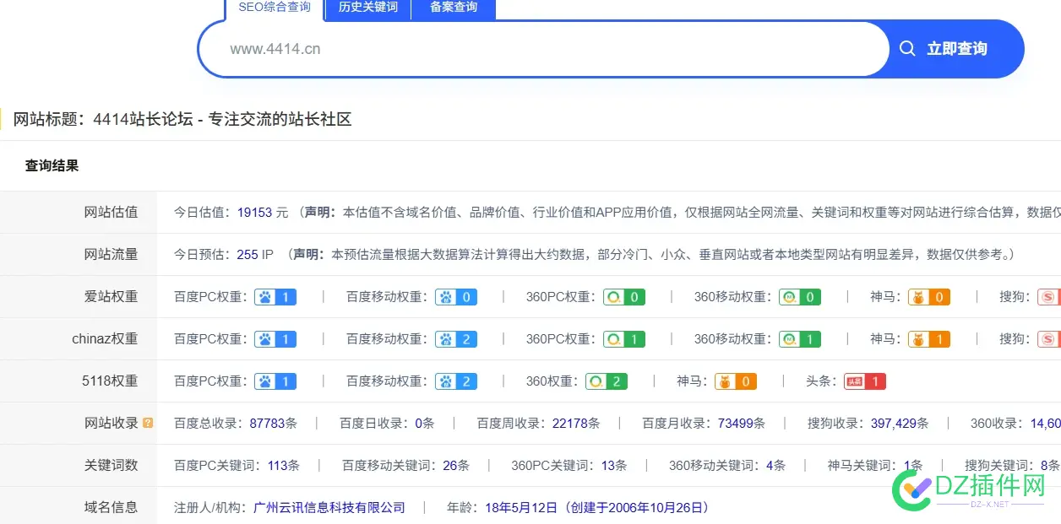Click the 查询结果 section heading
This screenshot has width=1061, height=524.
point(52,166)
